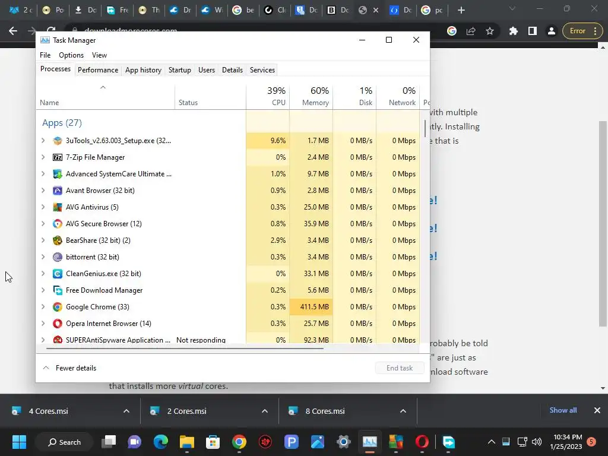Open the Chrome profile avatar icon
This screenshot has width=608, height=456.
(552, 31)
